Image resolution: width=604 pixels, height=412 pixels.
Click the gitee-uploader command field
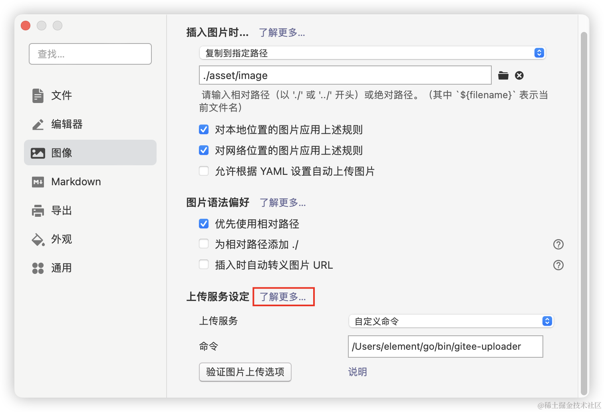[445, 347]
